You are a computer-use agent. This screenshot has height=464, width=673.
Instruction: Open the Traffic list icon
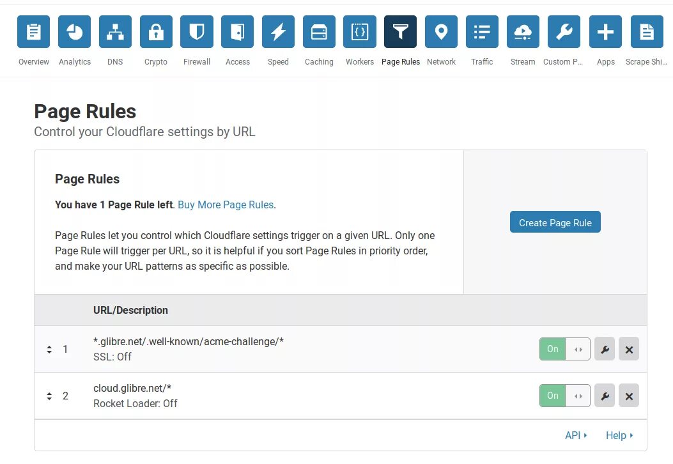click(482, 32)
